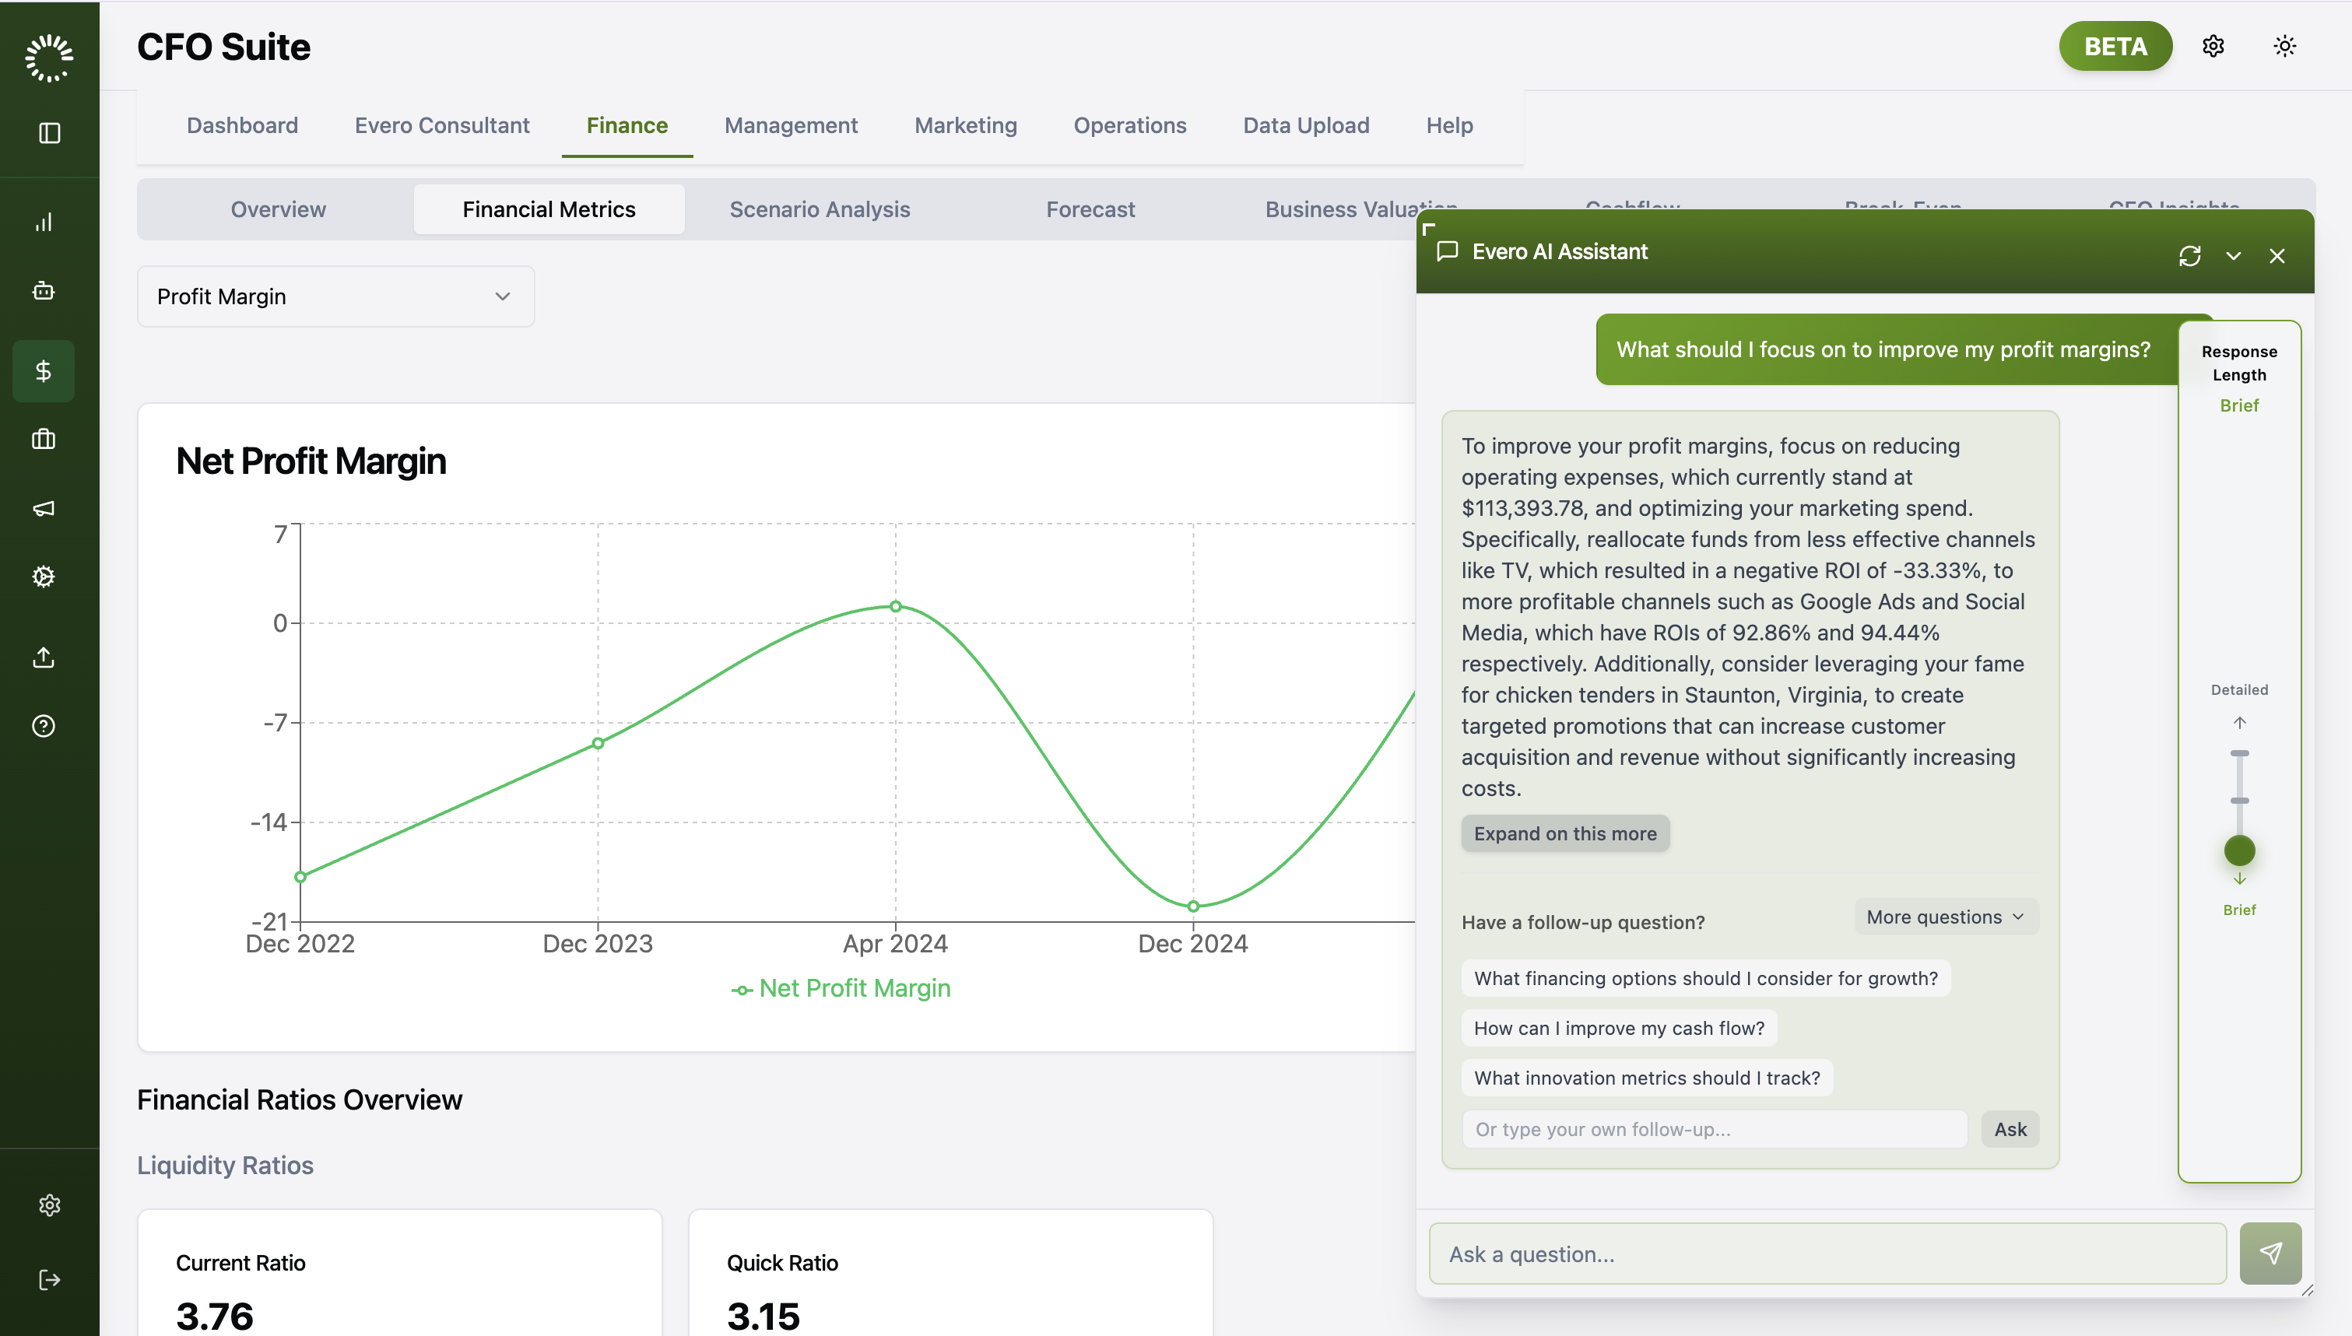Select the megaphone marketing sidebar icon
This screenshot has width=2352, height=1336.
43,508
